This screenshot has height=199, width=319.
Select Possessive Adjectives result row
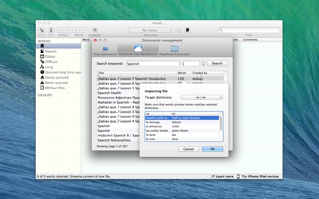[x=118, y=98]
